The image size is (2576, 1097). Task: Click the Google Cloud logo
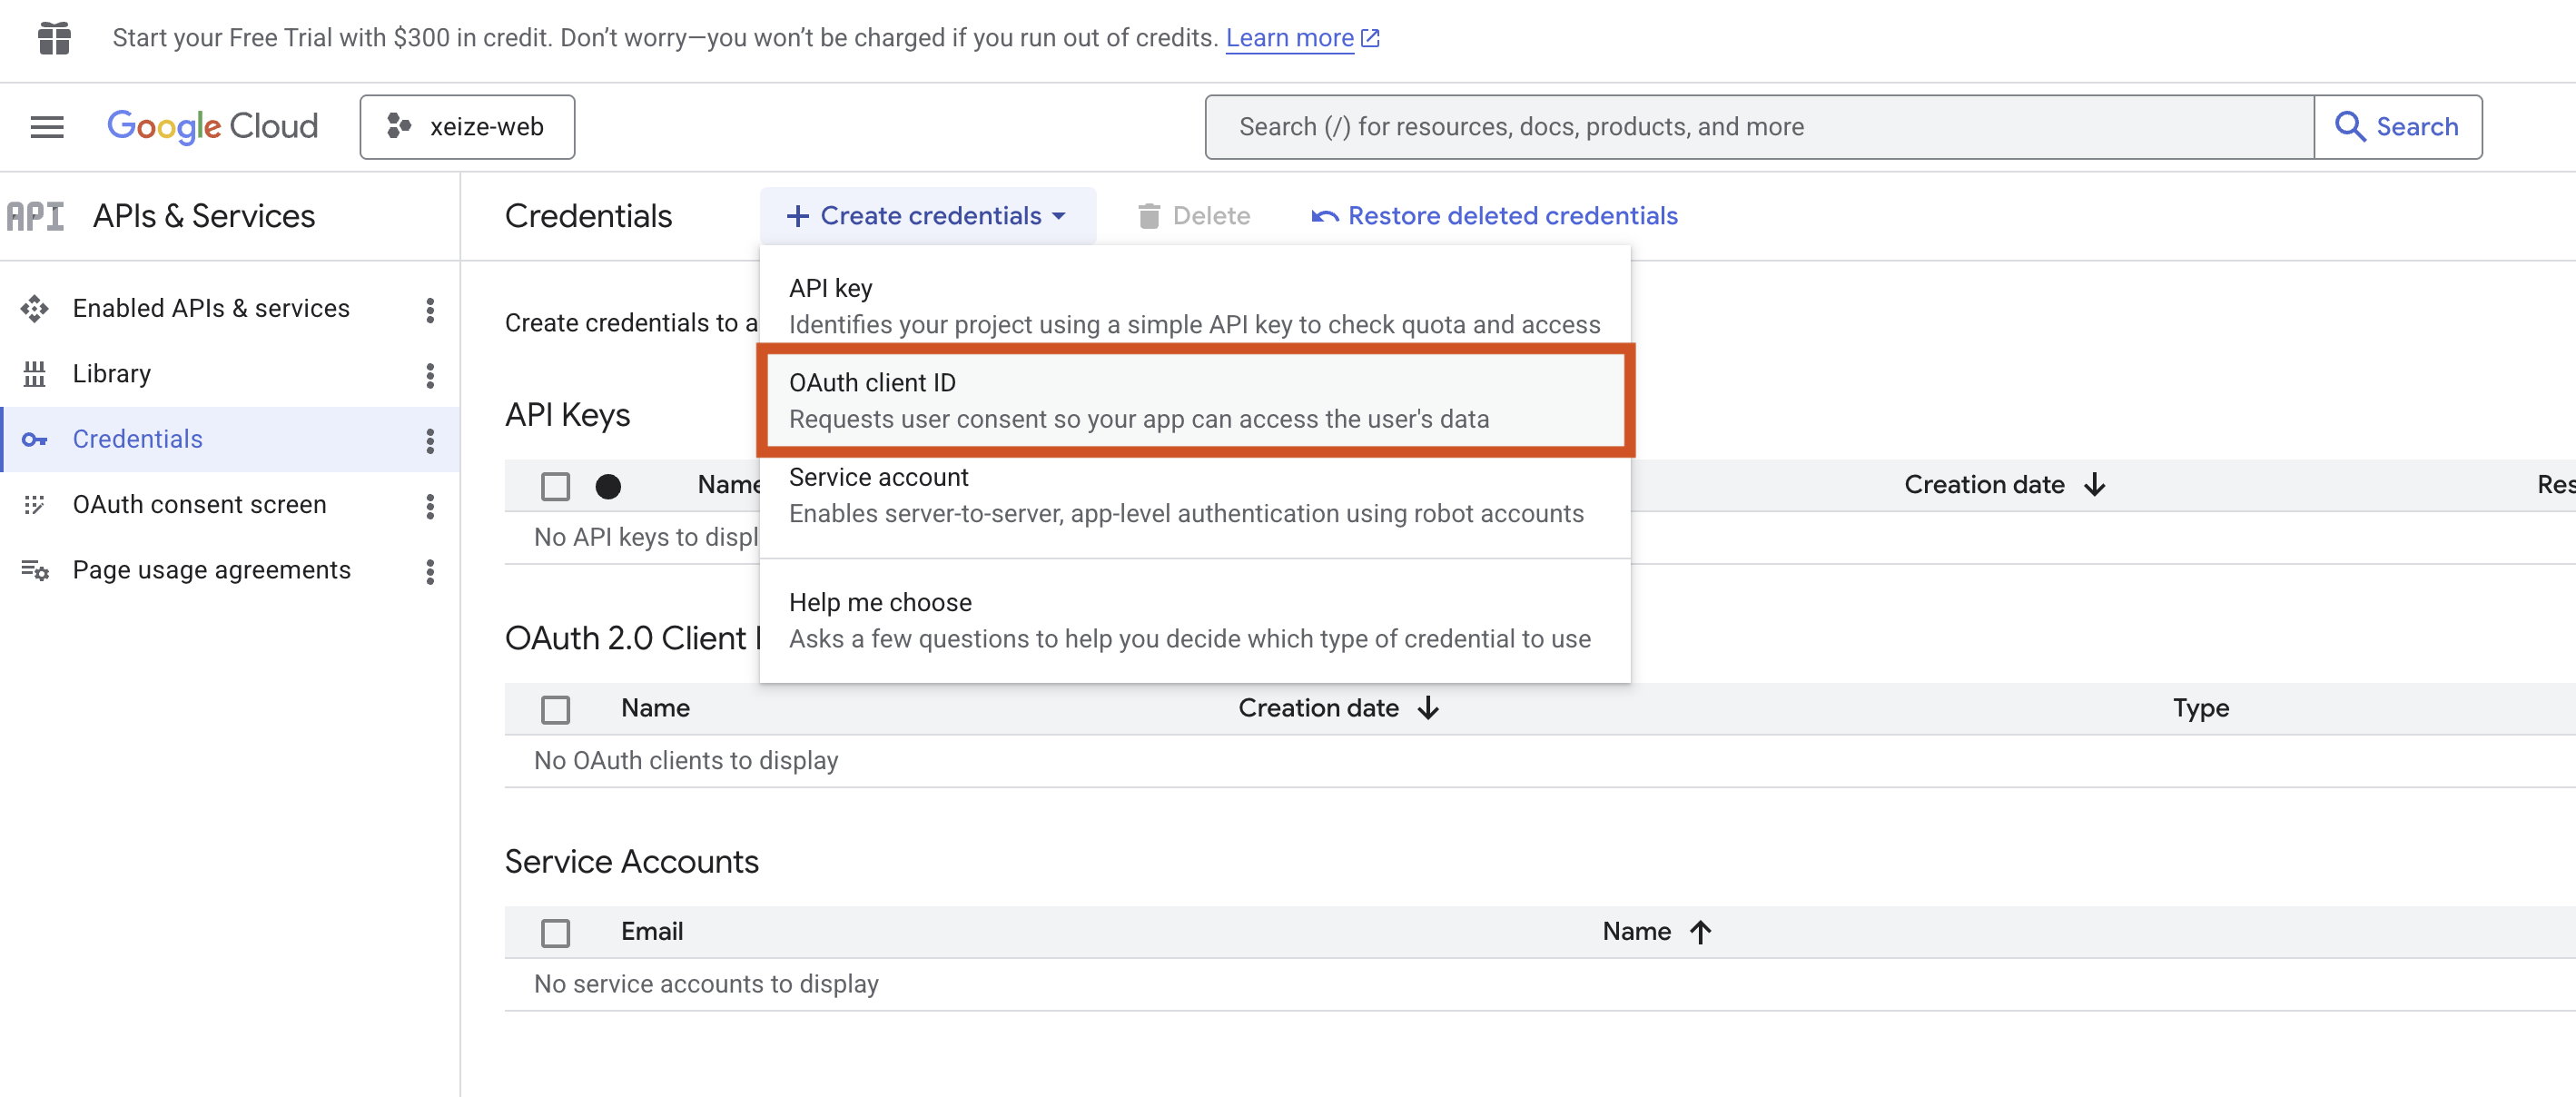pos(212,127)
